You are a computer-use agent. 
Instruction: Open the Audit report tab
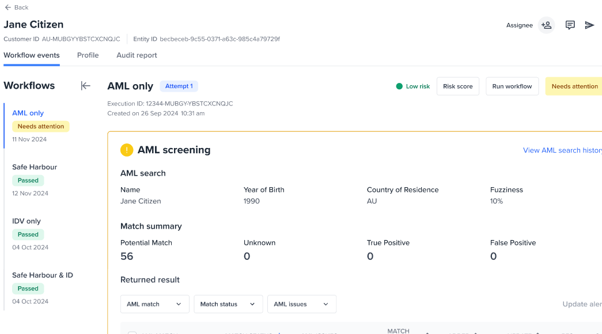pos(137,55)
